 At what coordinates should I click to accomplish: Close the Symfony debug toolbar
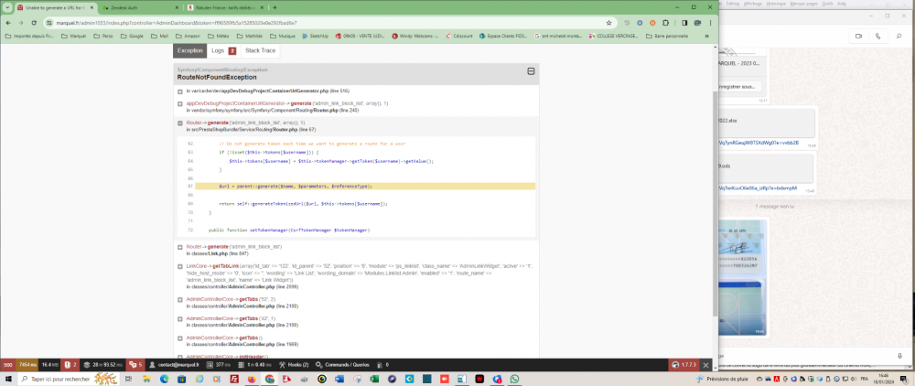click(x=705, y=365)
